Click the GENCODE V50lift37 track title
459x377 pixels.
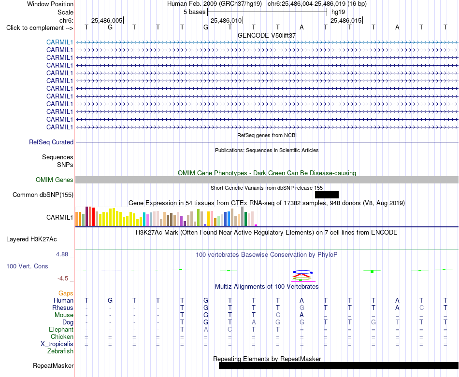[267, 35]
